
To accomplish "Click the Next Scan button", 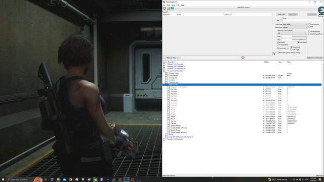I will coord(293,15).
